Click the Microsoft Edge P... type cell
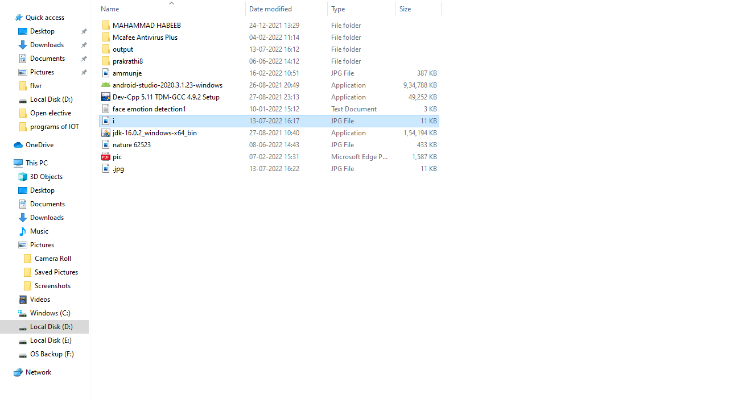742x399 pixels. click(x=359, y=156)
